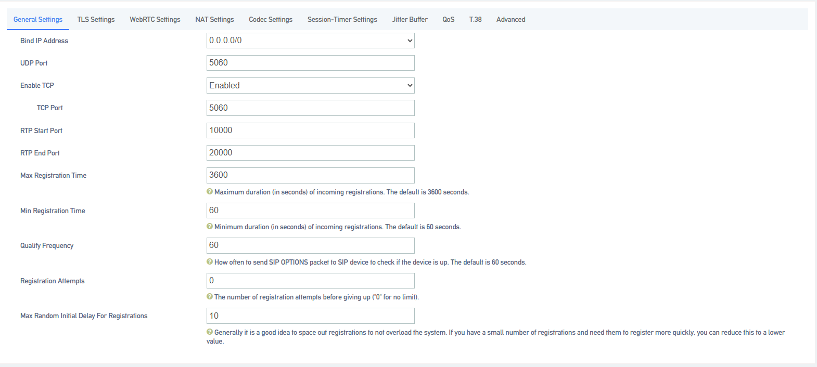
Task: Select the Codec Settings tab
Action: [x=271, y=19]
